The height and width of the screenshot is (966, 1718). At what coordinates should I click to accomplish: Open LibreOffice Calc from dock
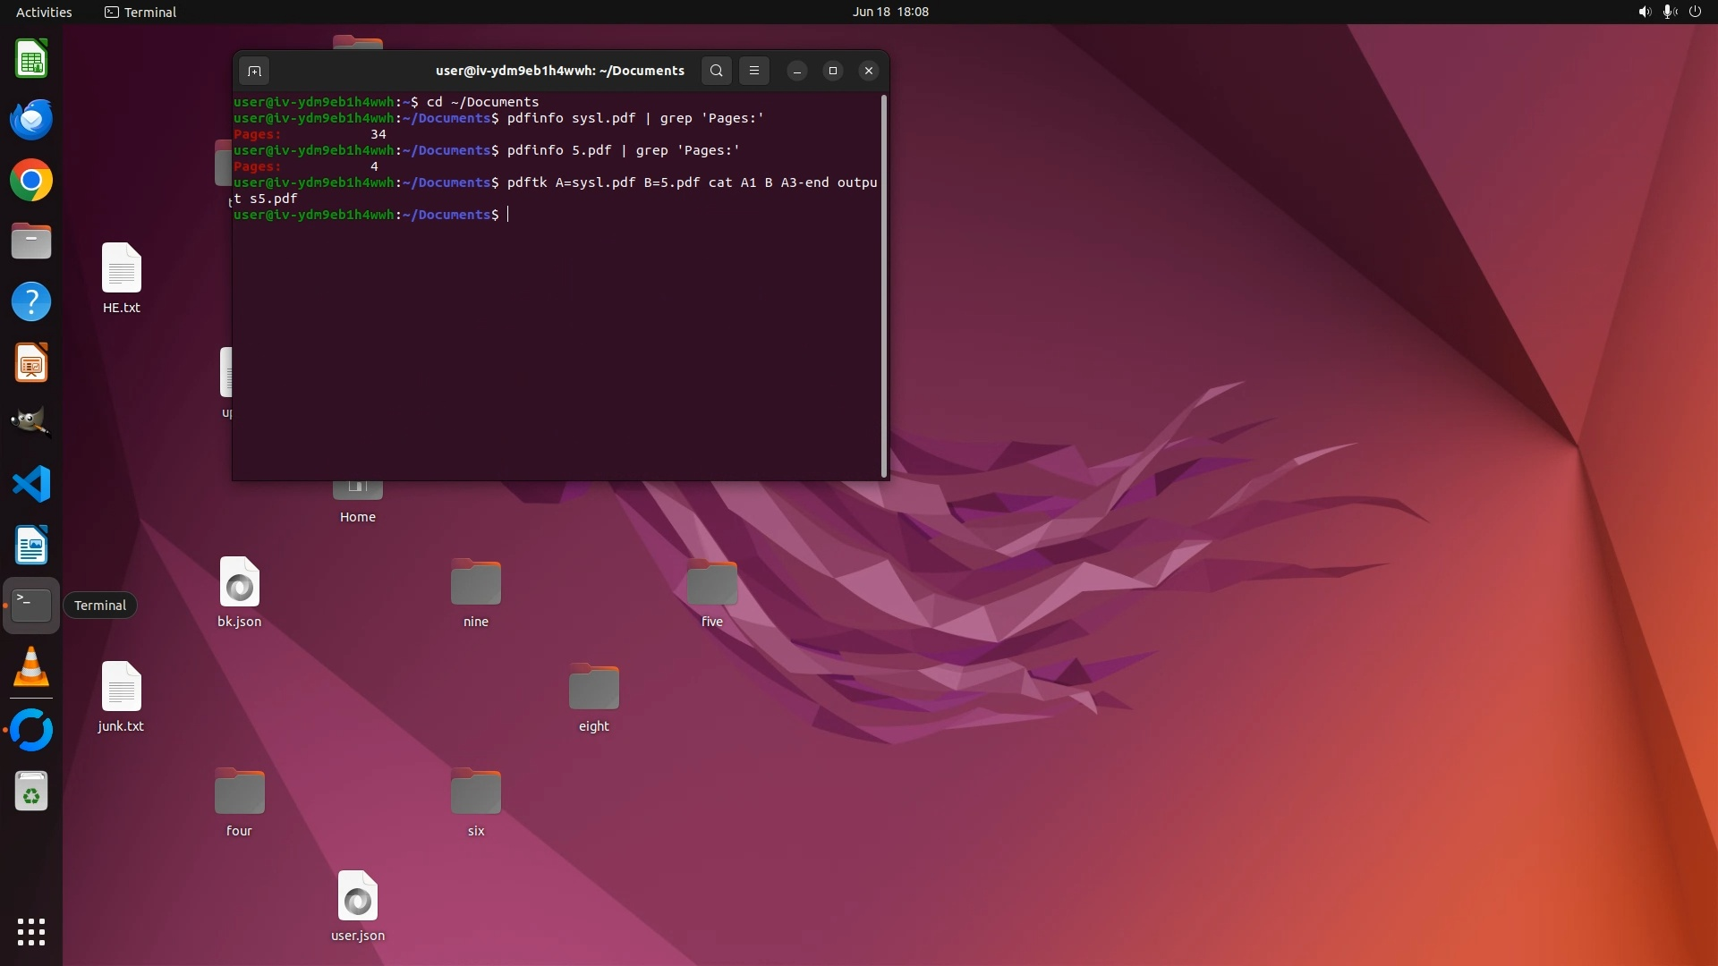point(31,60)
